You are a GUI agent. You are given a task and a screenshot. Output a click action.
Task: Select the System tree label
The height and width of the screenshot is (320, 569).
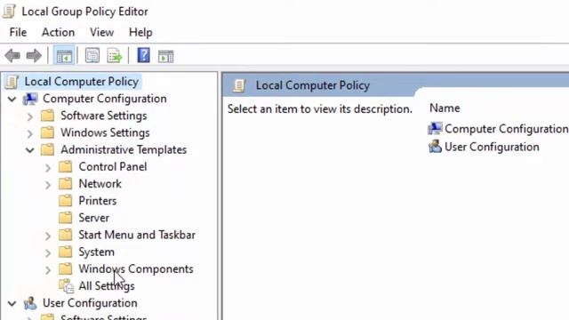pyautogui.click(x=97, y=252)
